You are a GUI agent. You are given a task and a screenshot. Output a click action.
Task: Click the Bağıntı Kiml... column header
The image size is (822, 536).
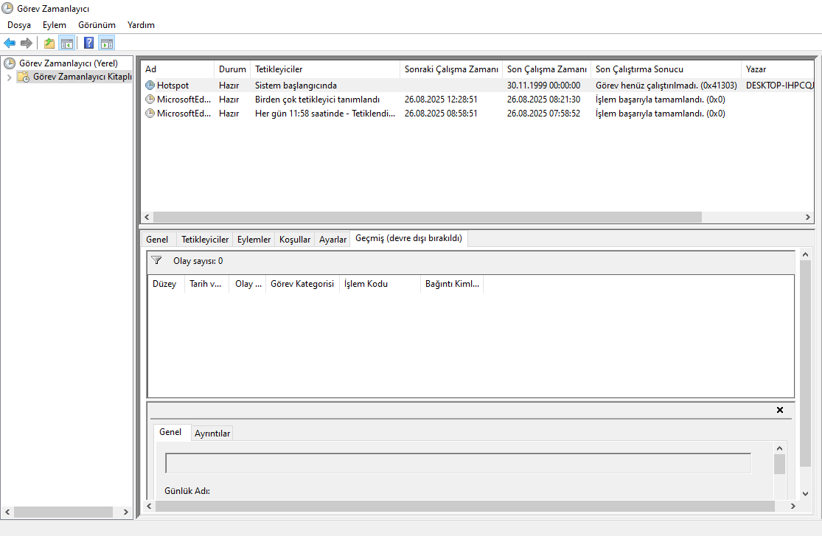[x=452, y=284]
